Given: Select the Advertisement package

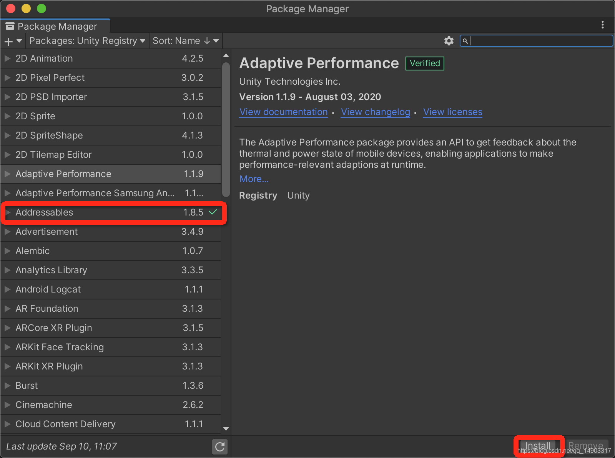Looking at the screenshot, I should tap(77, 231).
